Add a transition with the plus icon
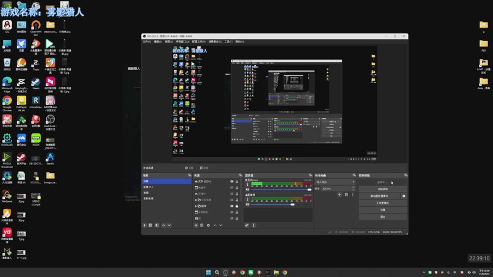 pyautogui.click(x=340, y=195)
